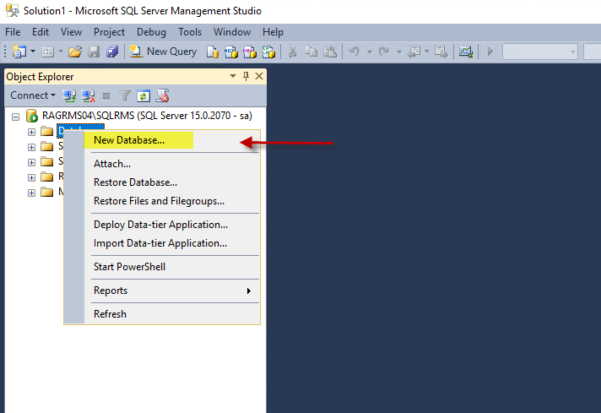The height and width of the screenshot is (413, 601).
Task: Open the Activity Monitor toolbar icon
Action: [466, 52]
